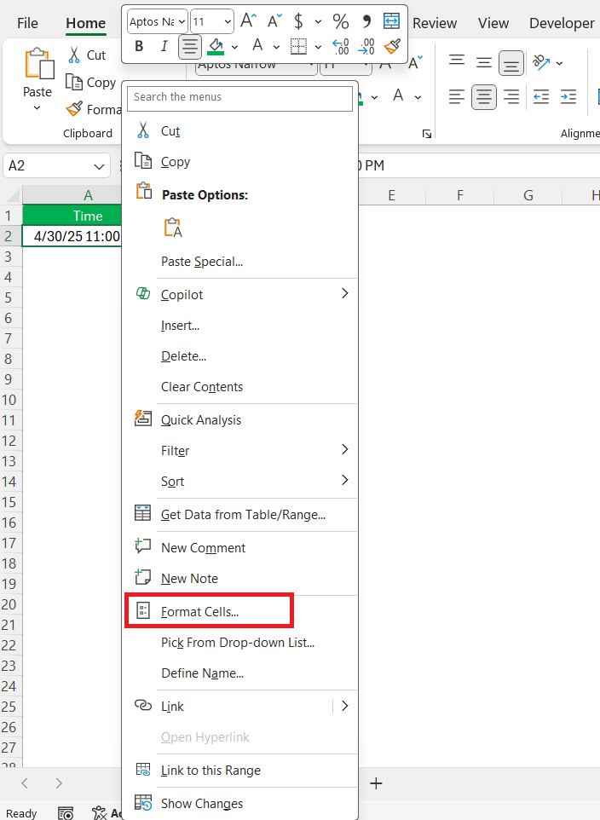Toggle Middle Align in ribbon
The width and height of the screenshot is (600, 820).
pos(484,63)
